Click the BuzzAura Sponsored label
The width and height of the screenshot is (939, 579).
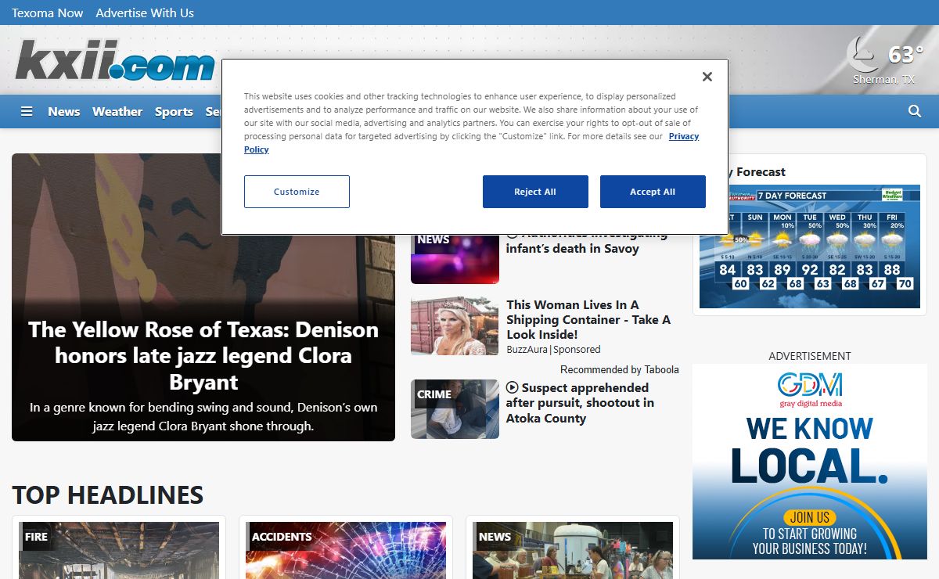point(553,349)
